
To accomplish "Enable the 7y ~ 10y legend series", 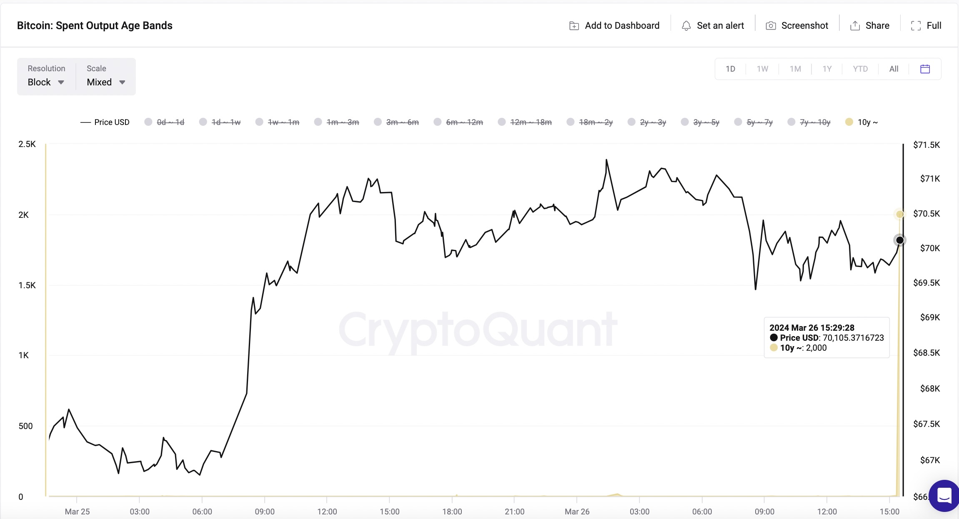I will (809, 122).
